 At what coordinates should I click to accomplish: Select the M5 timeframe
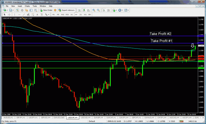[x=58, y=15]
